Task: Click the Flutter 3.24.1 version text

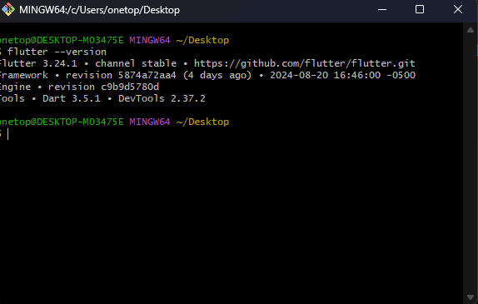Action: click(38, 63)
